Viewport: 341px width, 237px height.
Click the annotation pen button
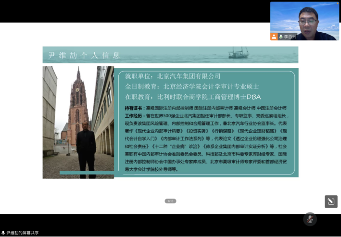coord(330,202)
